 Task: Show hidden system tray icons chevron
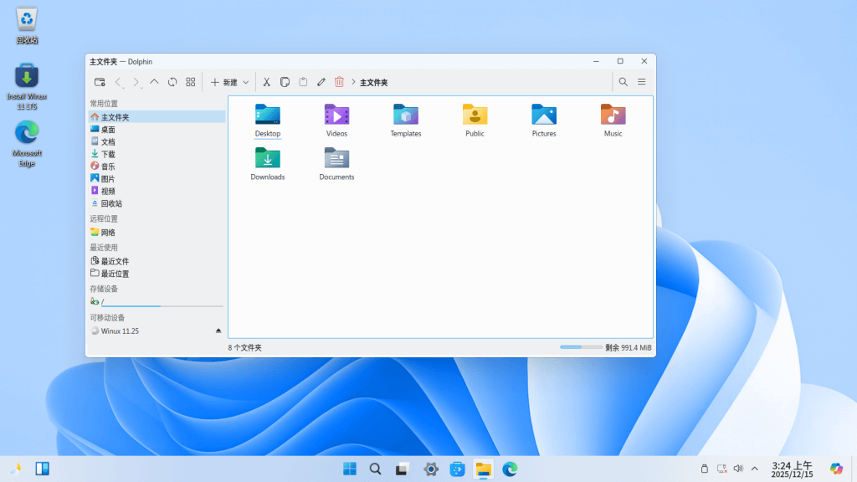click(755, 469)
